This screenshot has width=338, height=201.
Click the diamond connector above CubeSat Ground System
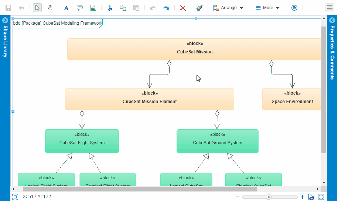217,114
